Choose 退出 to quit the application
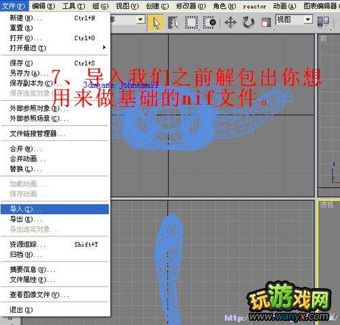The image size is (340, 325). pos(55,310)
